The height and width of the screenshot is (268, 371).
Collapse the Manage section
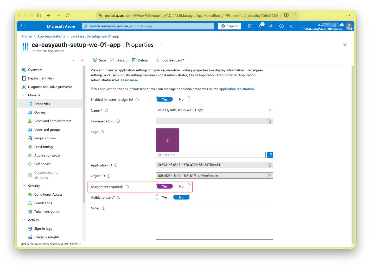(x=24, y=95)
